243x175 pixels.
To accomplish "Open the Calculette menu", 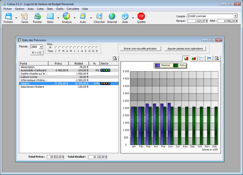I will click(73, 9).
